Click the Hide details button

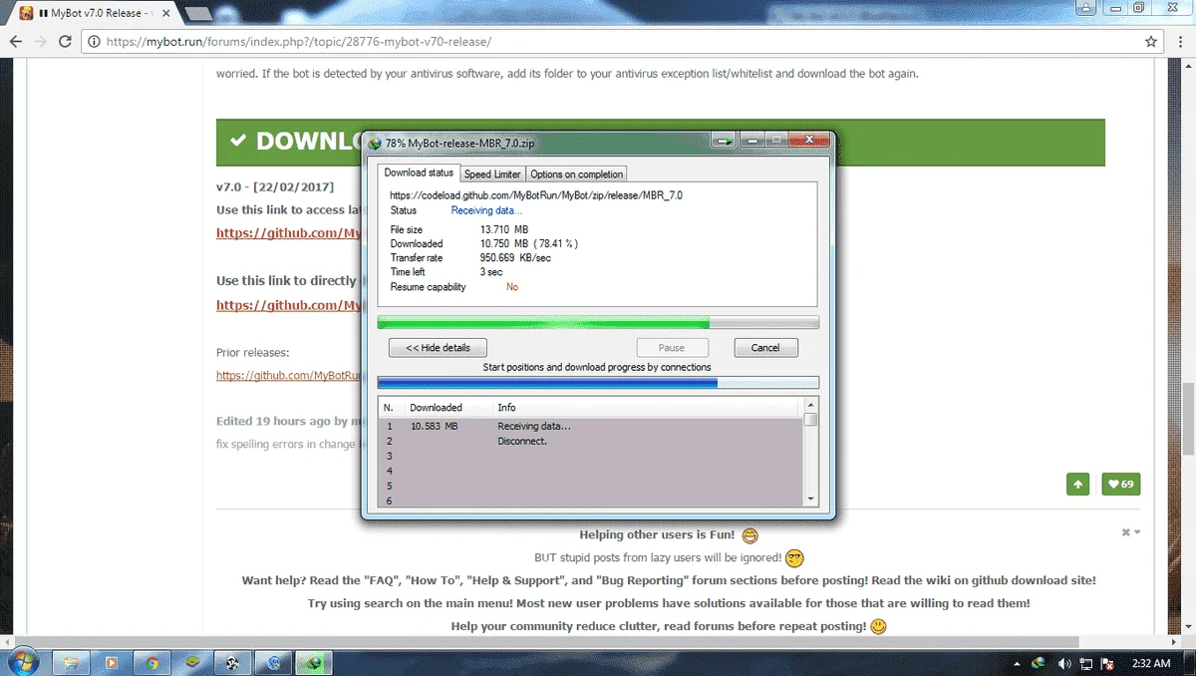pos(438,348)
